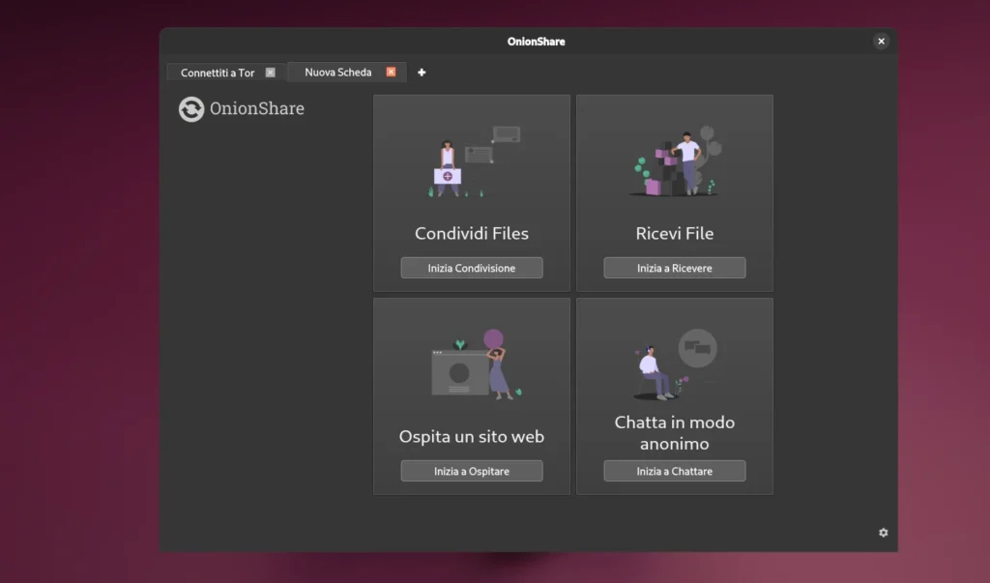
Task: Click the OnionShare title bar text
Action: click(536, 41)
